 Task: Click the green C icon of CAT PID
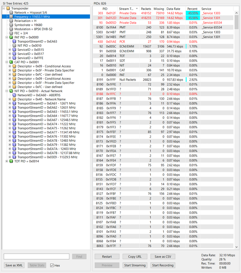point(11,62)
